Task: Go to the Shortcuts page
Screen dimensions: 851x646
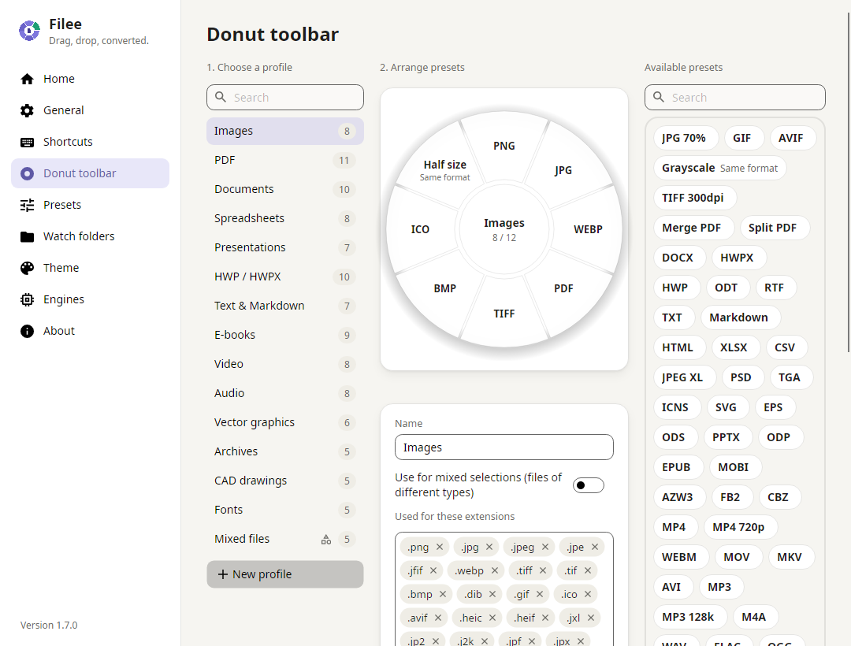Action: (90, 142)
